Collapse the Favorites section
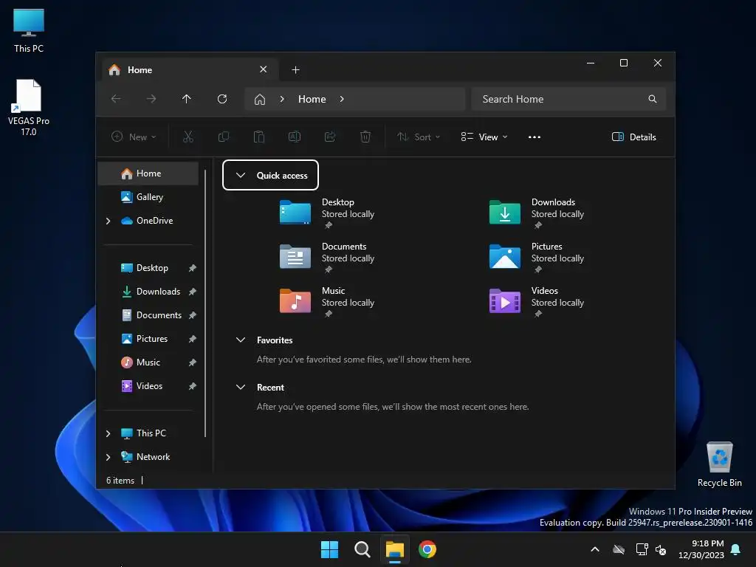Screen dimensions: 756x567 (x=241, y=340)
